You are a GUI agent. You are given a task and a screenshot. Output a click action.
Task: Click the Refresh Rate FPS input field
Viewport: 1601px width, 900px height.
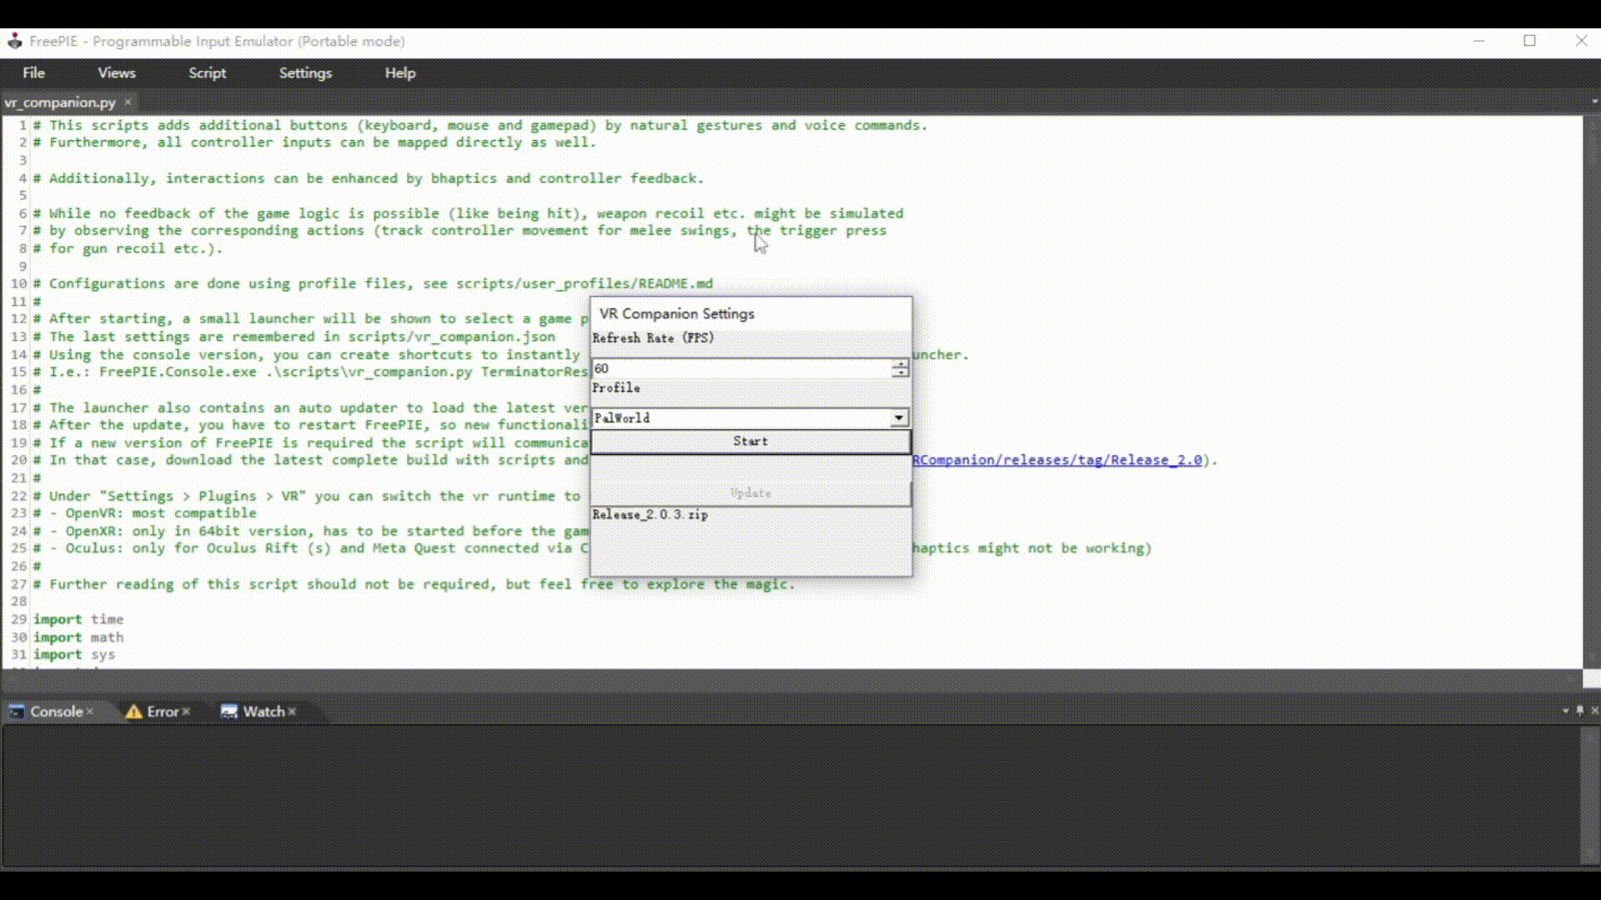[740, 368]
